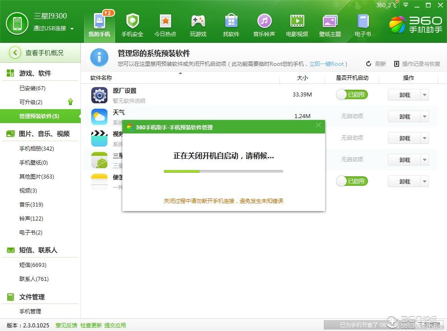Open 手机壁纸(0)
This screenshot has width=447, height=331.
pos(33,162)
